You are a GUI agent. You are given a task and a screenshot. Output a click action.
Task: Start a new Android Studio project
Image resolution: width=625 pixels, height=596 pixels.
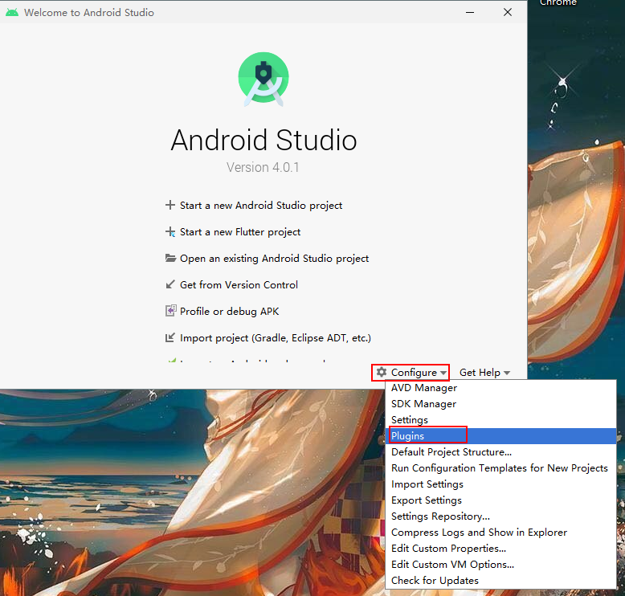(x=260, y=206)
